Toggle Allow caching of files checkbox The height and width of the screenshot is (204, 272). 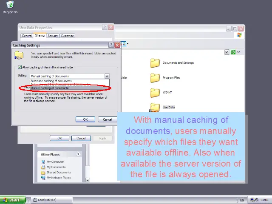coord(20,67)
